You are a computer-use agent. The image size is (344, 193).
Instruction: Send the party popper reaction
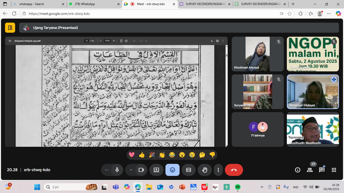tap(152, 155)
